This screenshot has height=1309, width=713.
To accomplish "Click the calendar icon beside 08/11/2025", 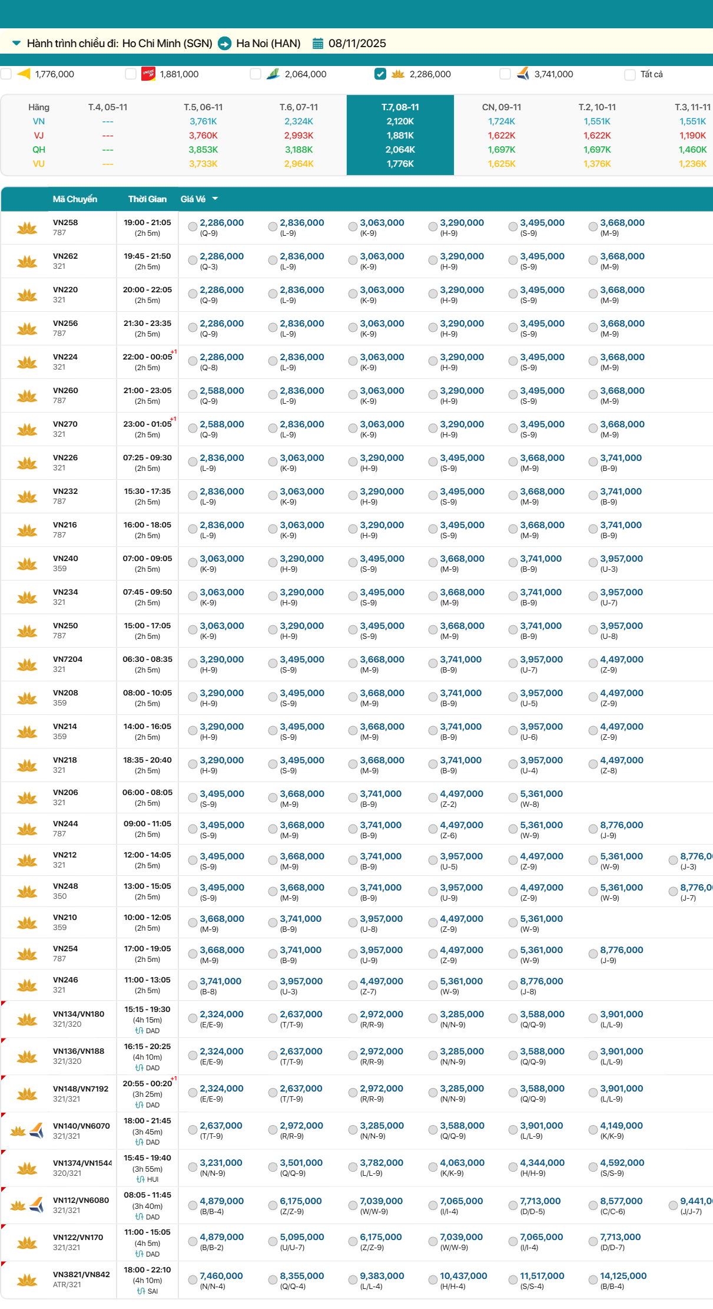I will coord(317,44).
